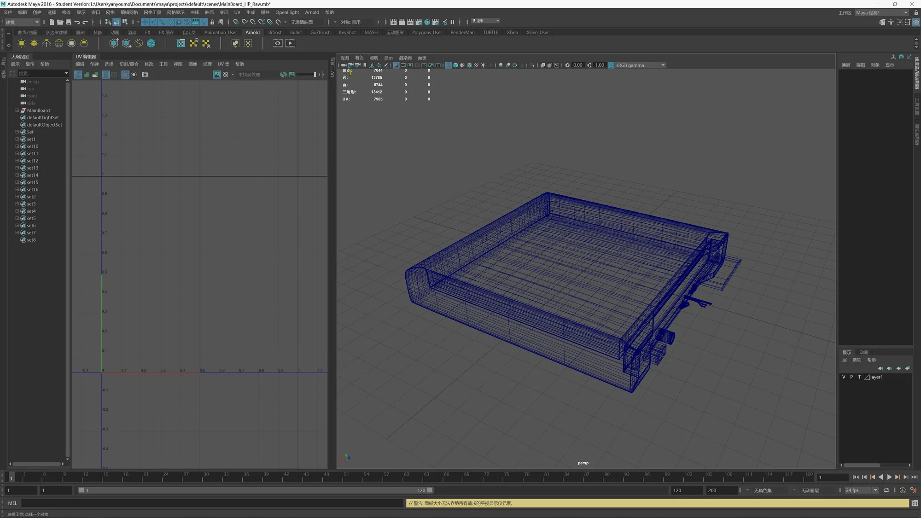Image resolution: width=921 pixels, height=518 pixels.
Task: Click the step back one key button
Action: click(873, 477)
